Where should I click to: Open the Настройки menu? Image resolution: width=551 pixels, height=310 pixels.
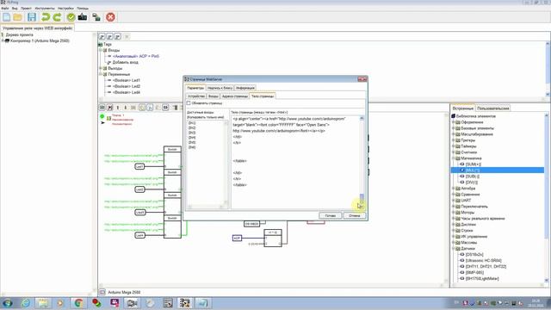[65, 8]
